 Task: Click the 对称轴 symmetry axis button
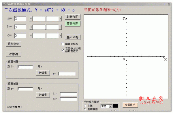pos(13,54)
